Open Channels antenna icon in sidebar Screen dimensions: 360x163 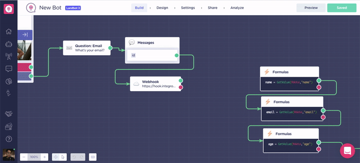pyautogui.click(x=9, y=56)
